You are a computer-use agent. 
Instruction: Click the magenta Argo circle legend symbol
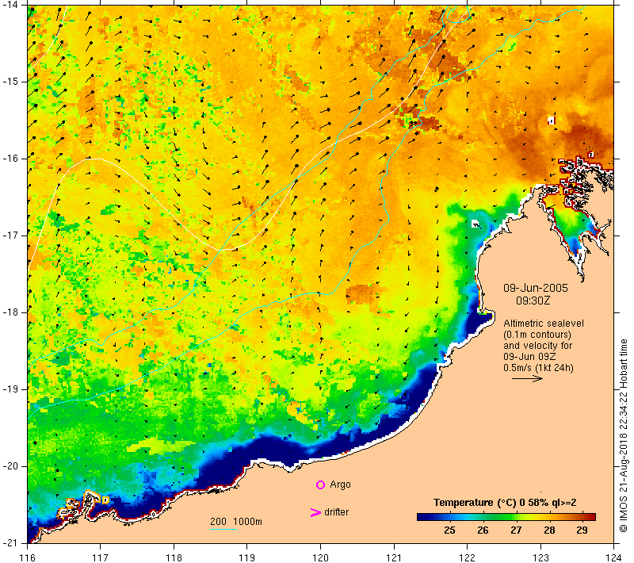(x=320, y=484)
